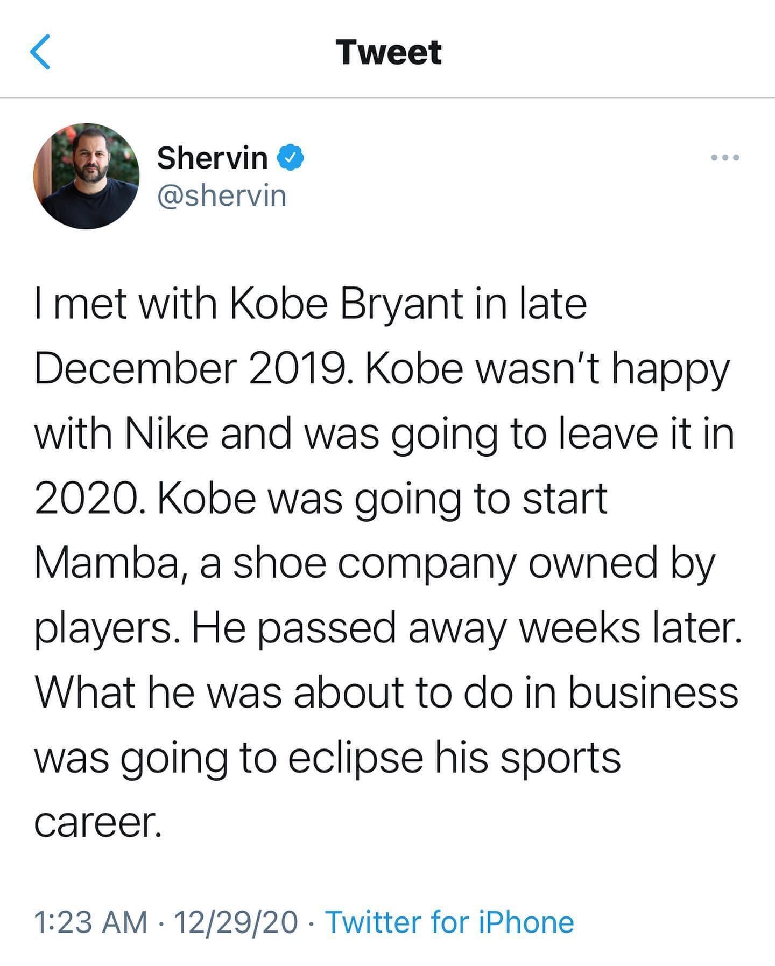Viewport: 775px width, 966px height.
Task: Click the blue verified badge
Action: pos(291,158)
